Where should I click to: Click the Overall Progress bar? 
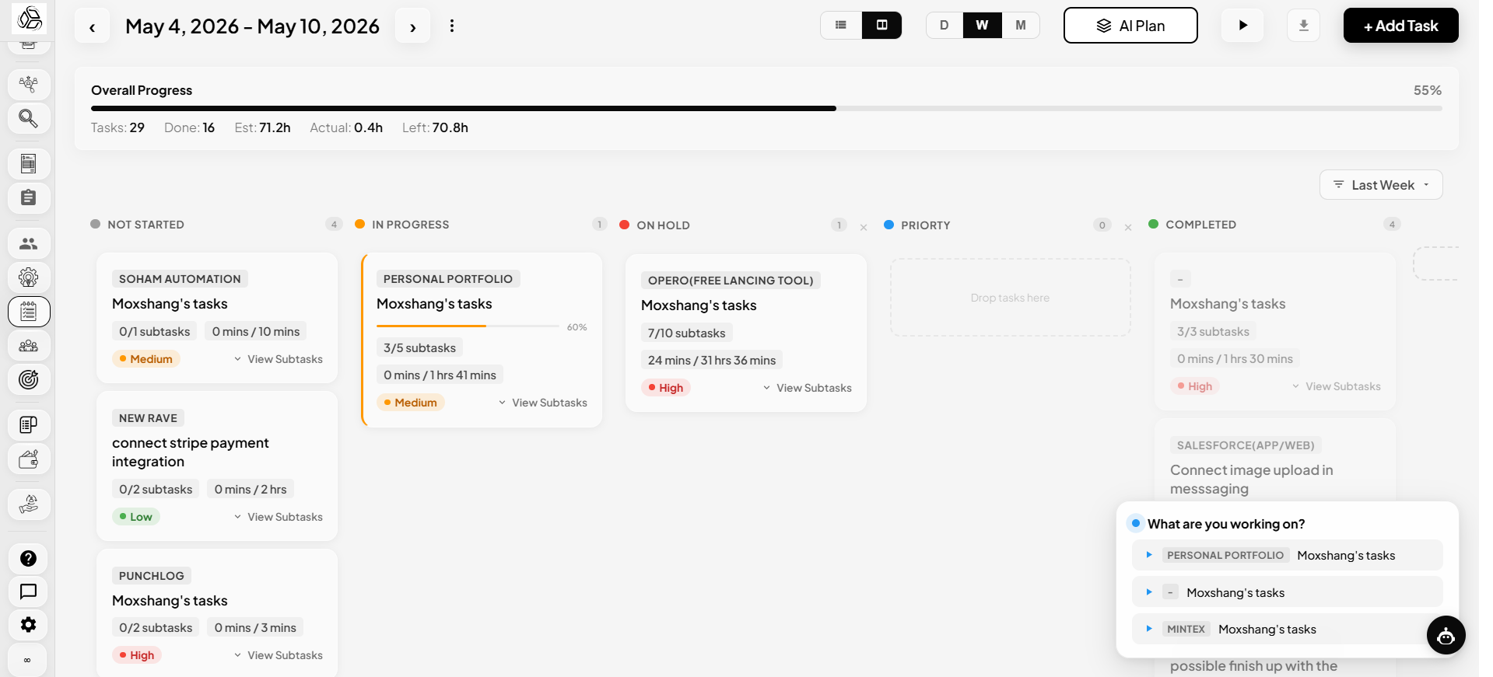tap(766, 109)
